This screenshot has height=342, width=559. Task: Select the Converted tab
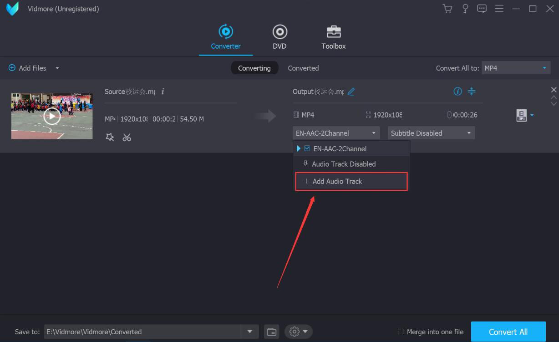[x=303, y=68]
